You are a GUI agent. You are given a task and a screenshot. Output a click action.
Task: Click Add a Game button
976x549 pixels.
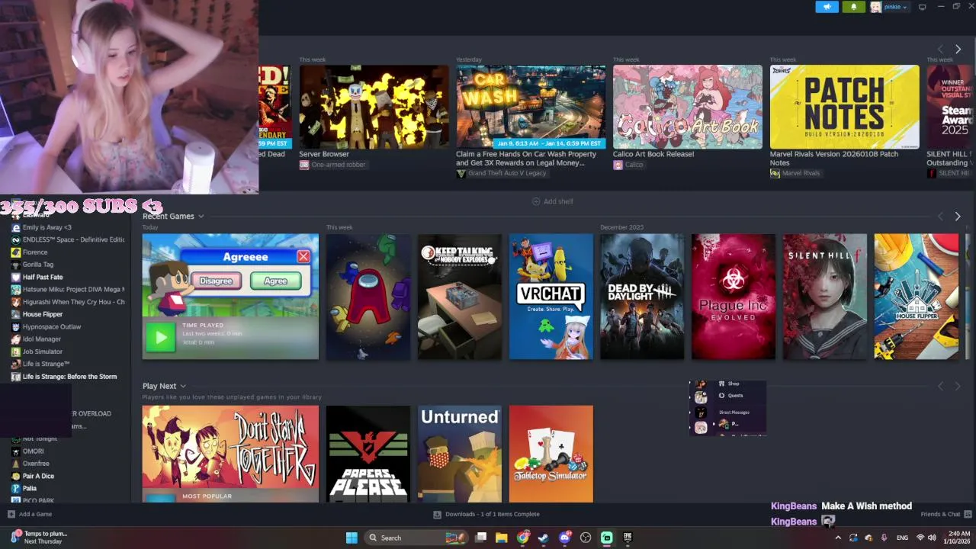click(x=30, y=514)
